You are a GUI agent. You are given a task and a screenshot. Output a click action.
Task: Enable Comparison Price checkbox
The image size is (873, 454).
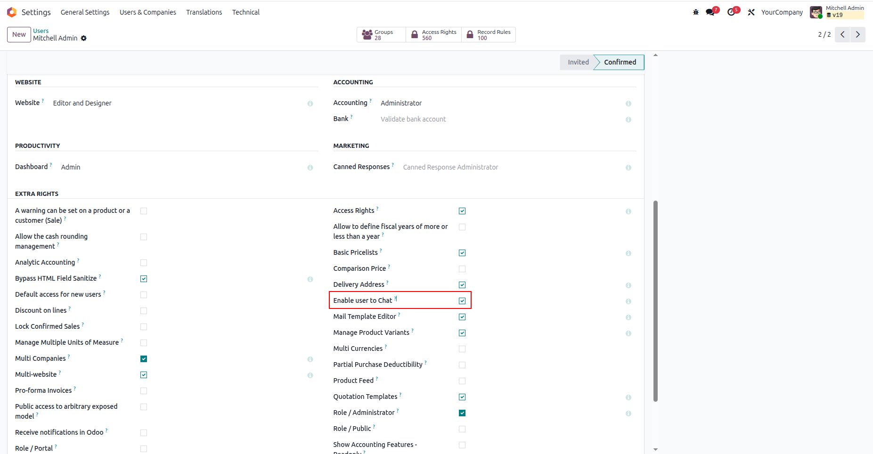pos(462,269)
